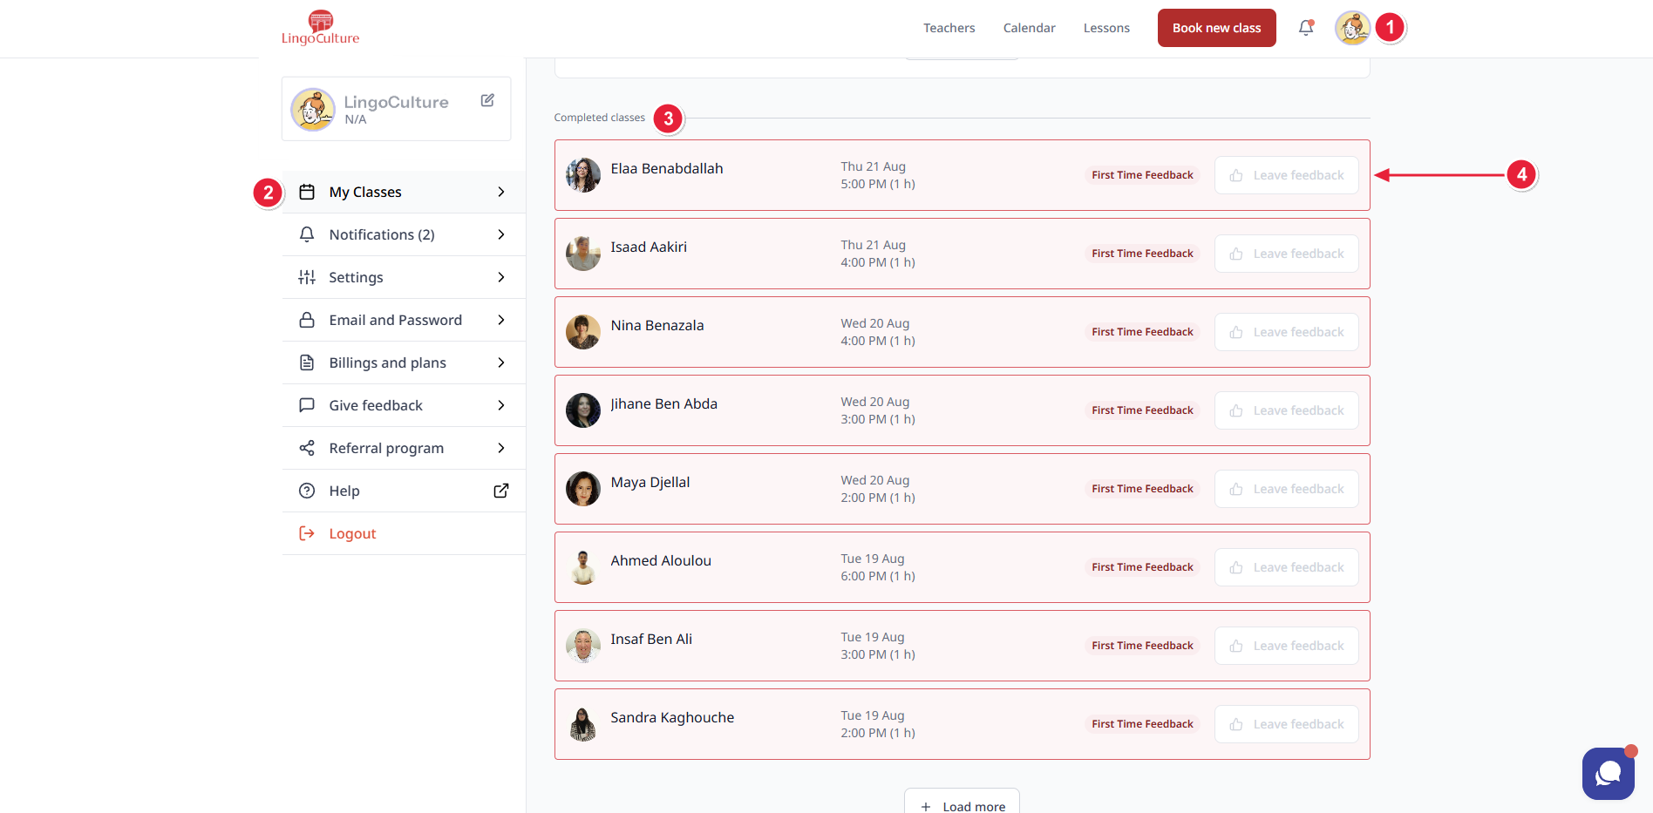Click the user avatar in top header
The width and height of the screenshot is (1653, 813).
(1352, 28)
